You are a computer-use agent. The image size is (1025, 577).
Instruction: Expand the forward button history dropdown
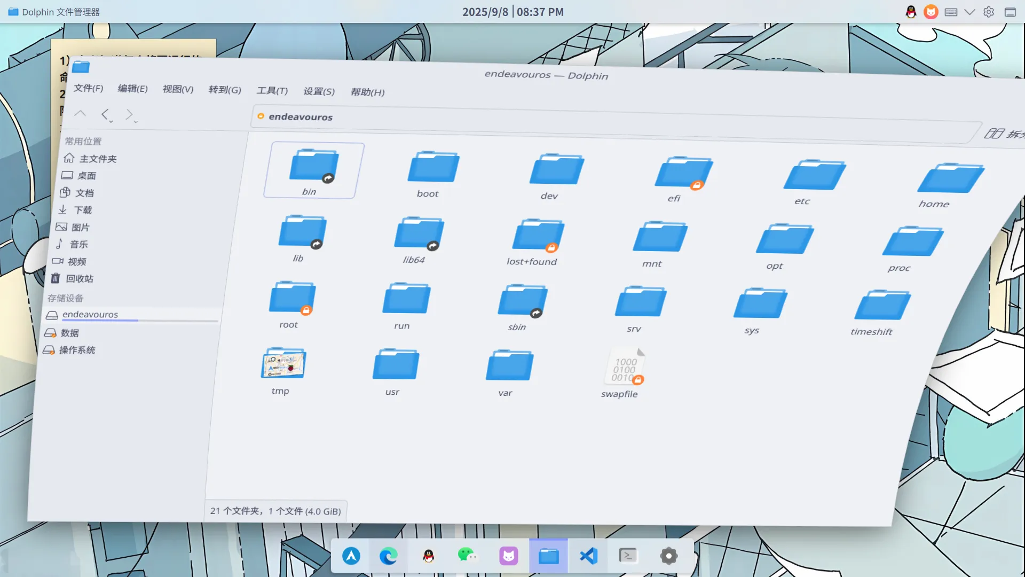click(136, 122)
